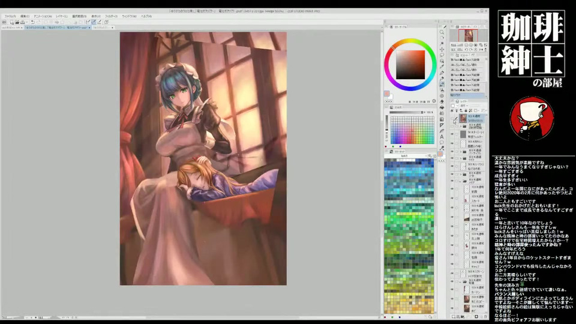Adjust the Navigator zoom slider
The height and width of the screenshot is (324, 576).
click(460, 45)
